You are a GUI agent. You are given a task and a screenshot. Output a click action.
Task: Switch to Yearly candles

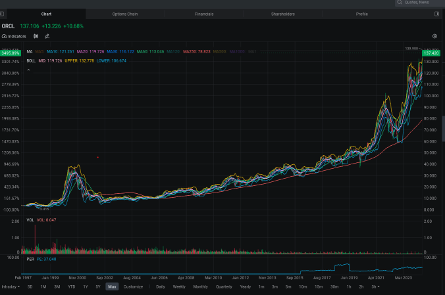[245, 286]
